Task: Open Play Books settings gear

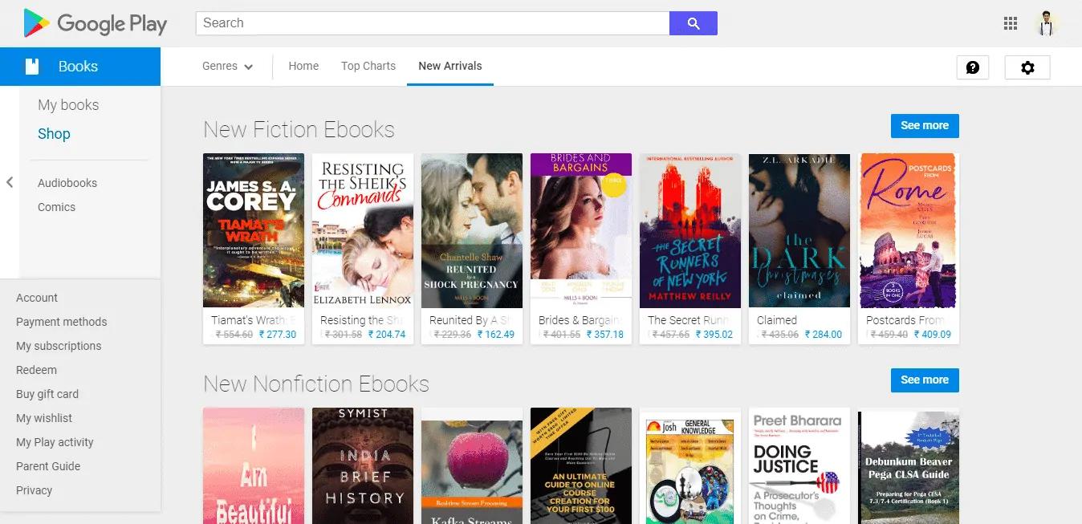Action: click(1027, 67)
